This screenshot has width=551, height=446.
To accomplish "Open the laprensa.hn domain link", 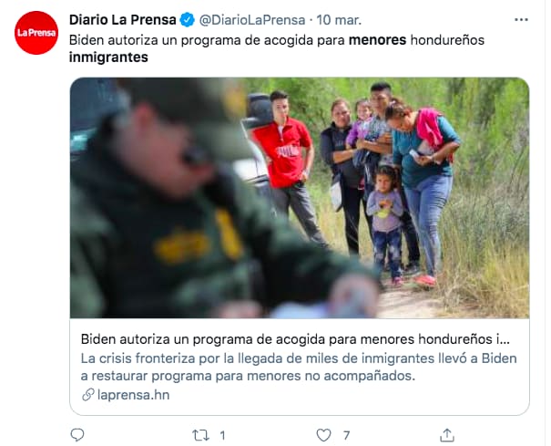I will point(134,395).
